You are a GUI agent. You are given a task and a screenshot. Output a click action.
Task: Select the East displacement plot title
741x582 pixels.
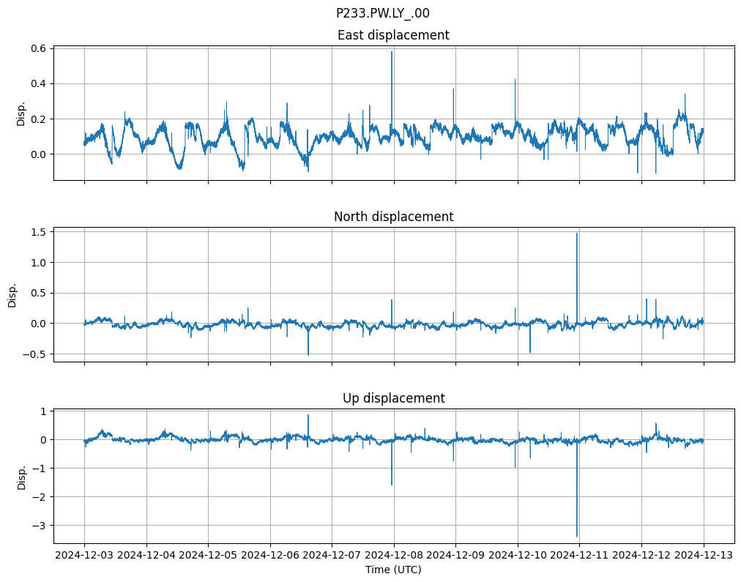[393, 35]
